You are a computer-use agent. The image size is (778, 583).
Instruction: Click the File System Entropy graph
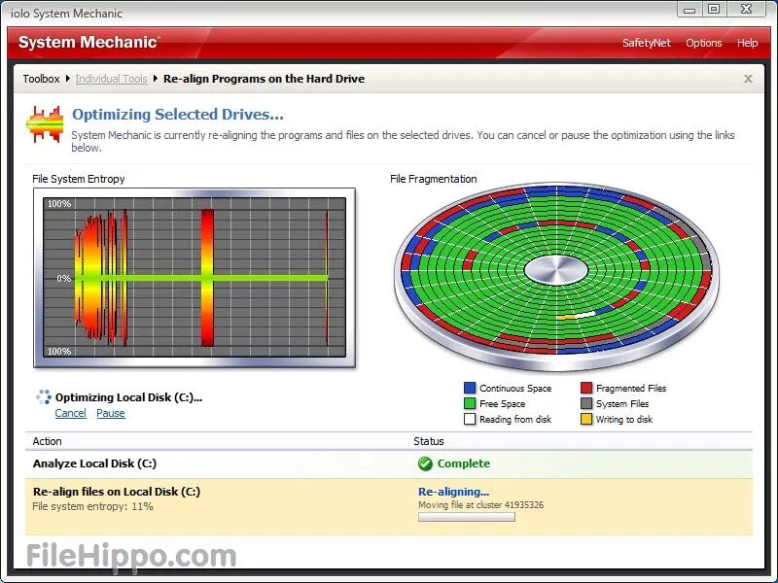pos(194,278)
